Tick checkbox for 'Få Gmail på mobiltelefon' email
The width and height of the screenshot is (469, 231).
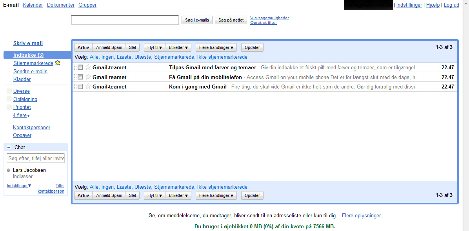pos(80,77)
